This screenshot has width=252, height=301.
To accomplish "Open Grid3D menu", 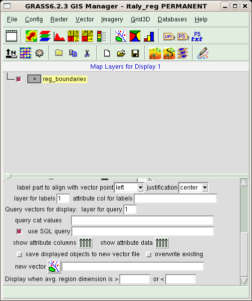I will (140, 19).
